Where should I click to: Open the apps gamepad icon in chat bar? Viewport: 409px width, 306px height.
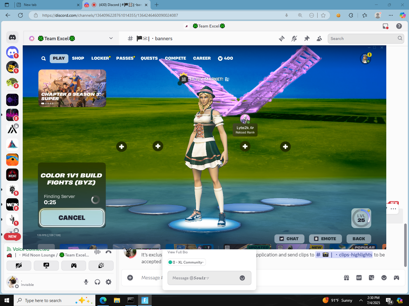pyautogui.click(x=397, y=278)
